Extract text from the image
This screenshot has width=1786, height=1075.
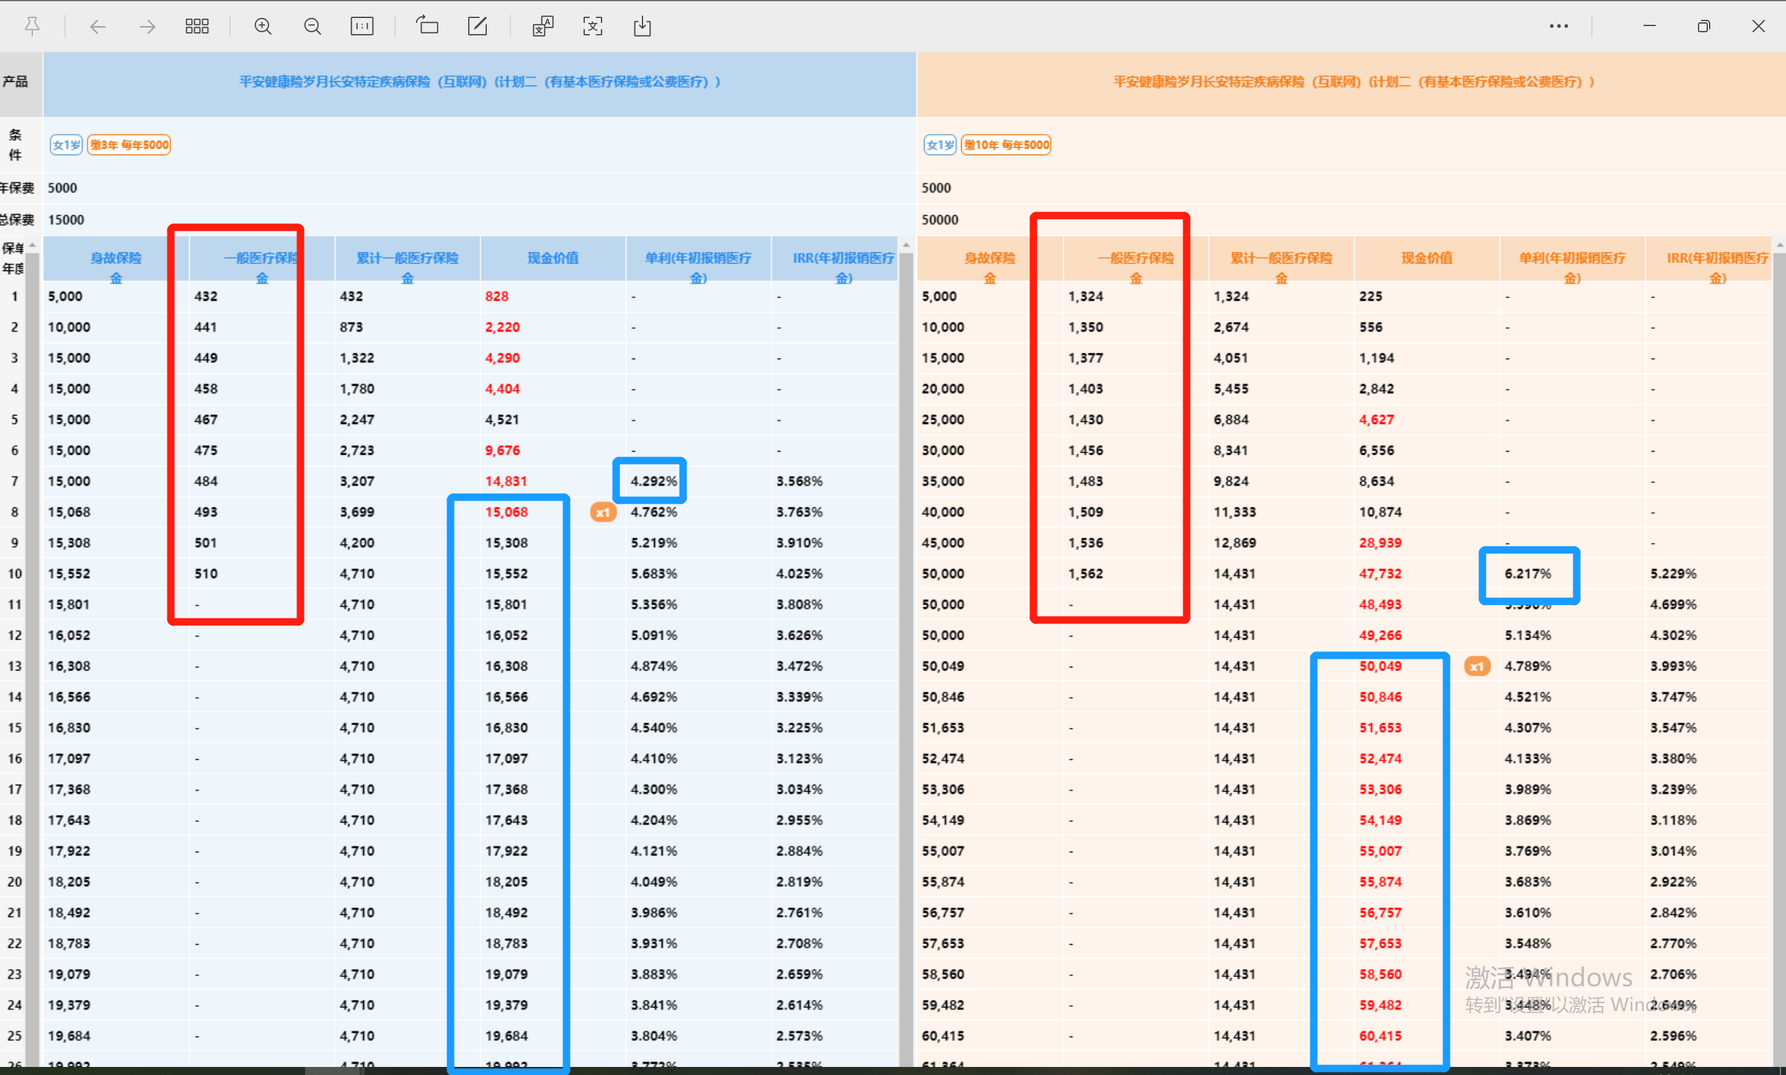(593, 27)
